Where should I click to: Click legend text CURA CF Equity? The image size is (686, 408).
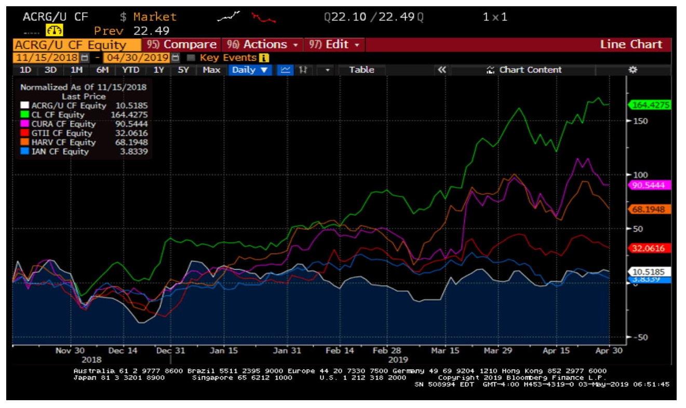tap(64, 124)
